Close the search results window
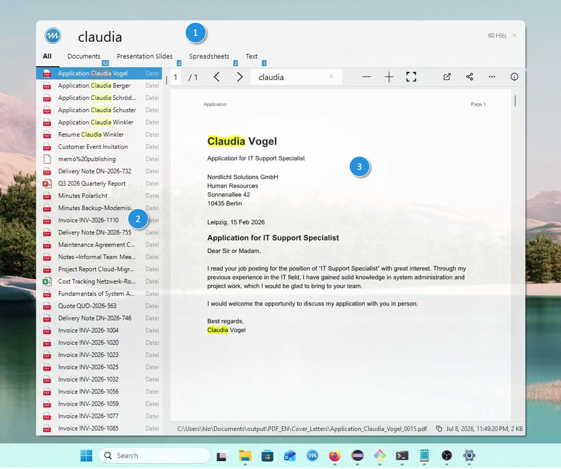The width and height of the screenshot is (561, 469). (515, 35)
